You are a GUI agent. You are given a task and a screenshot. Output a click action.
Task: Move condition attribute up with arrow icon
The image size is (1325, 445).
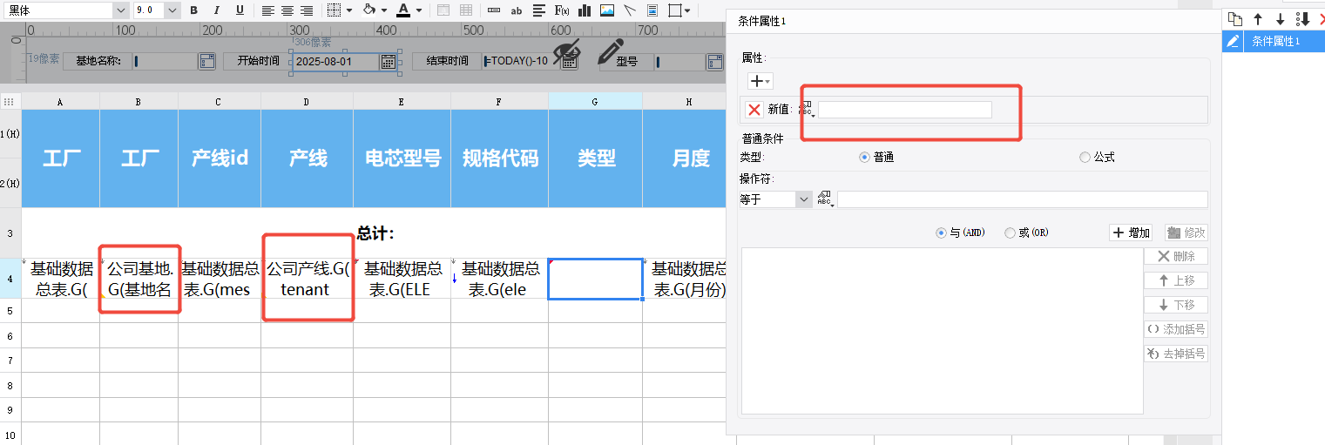[x=1257, y=19]
